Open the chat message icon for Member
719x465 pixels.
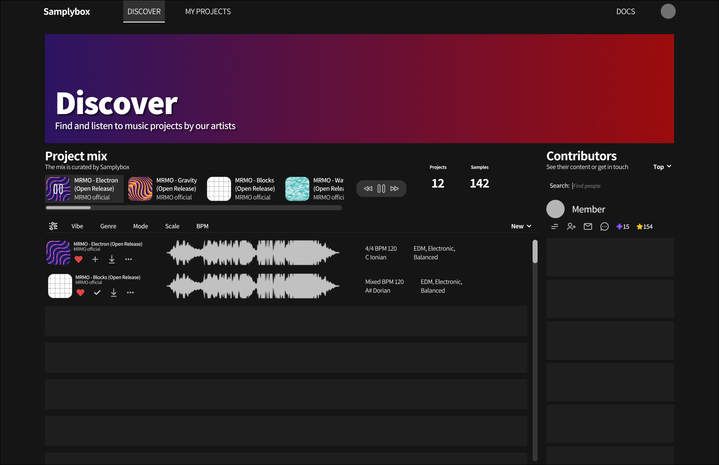click(605, 226)
